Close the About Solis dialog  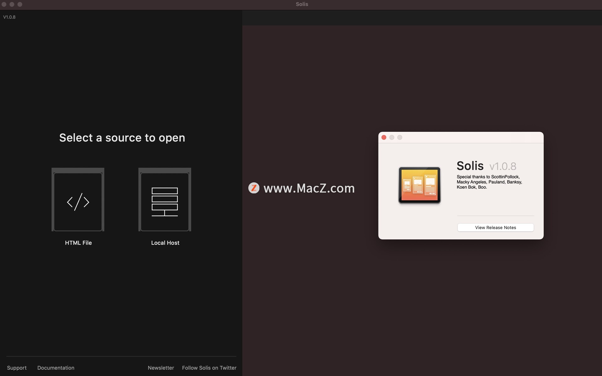(x=384, y=137)
